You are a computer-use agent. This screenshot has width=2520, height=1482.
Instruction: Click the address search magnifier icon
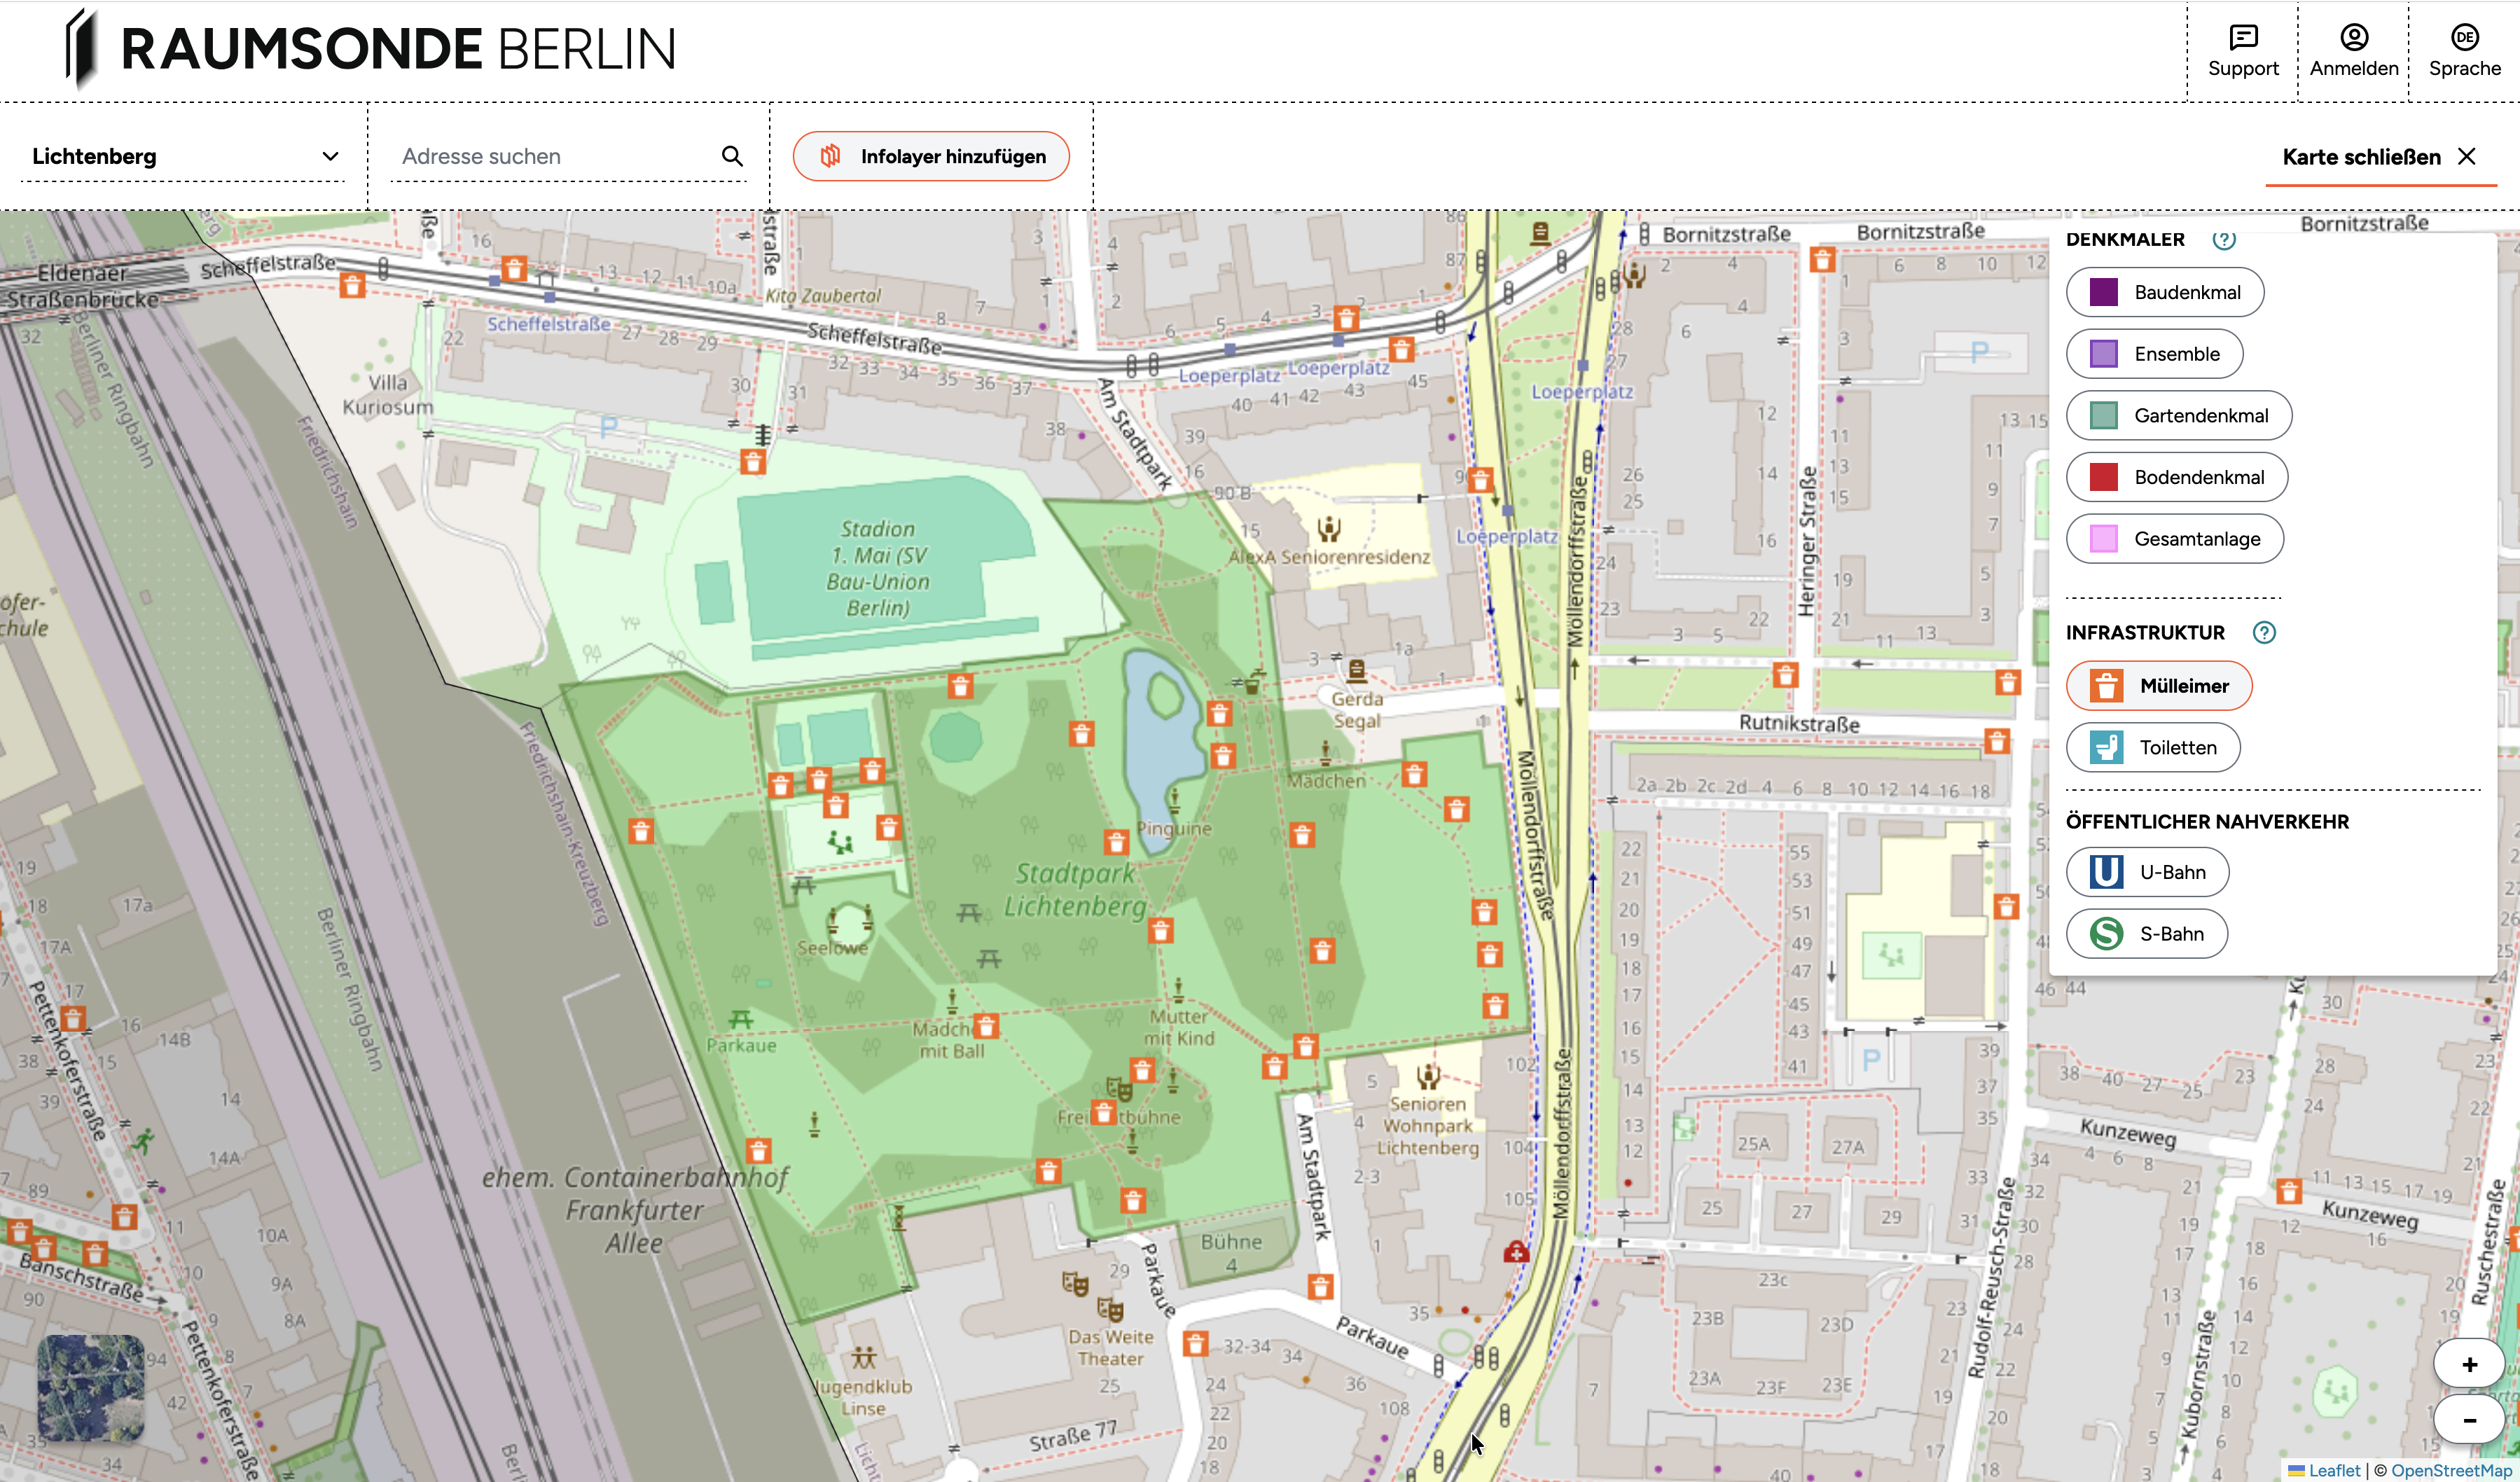732,156
